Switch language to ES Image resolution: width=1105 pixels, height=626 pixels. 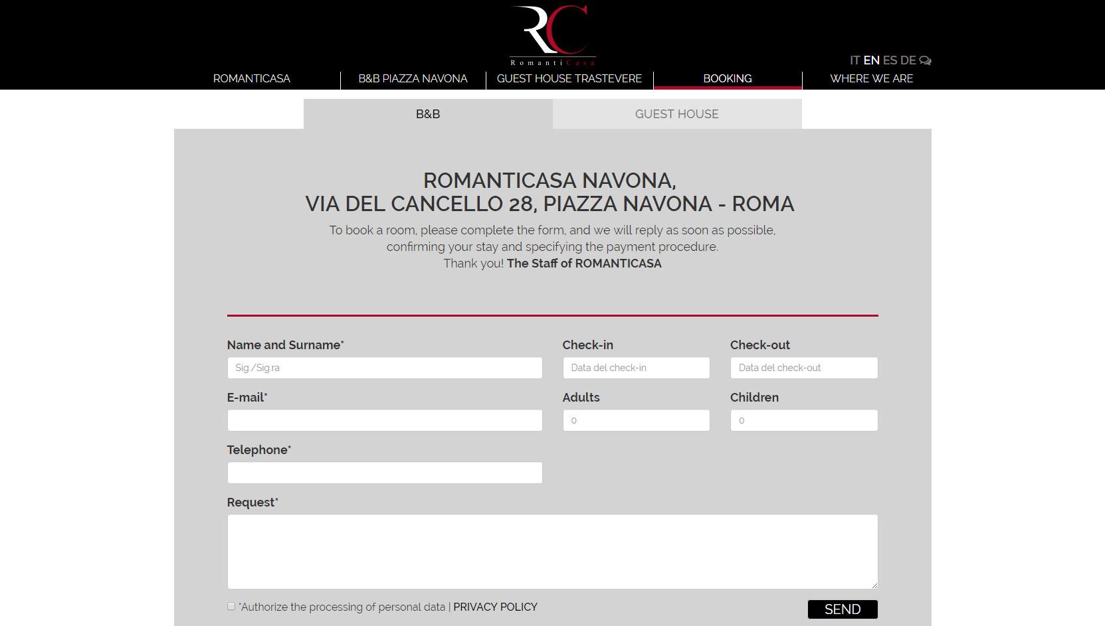(x=890, y=60)
